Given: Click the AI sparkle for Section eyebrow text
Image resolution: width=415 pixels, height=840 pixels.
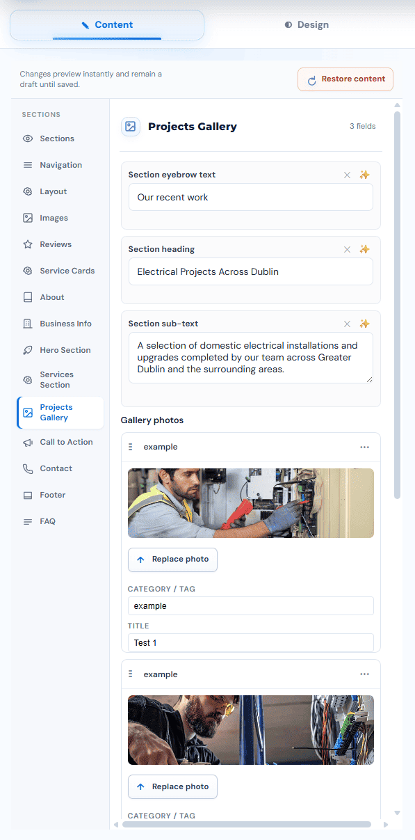Looking at the screenshot, I should click(x=364, y=175).
